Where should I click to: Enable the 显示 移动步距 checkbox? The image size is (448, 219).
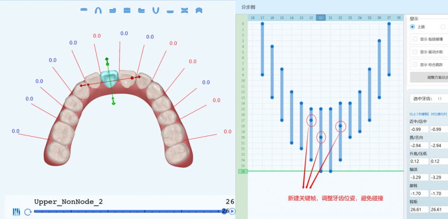(x=415, y=52)
